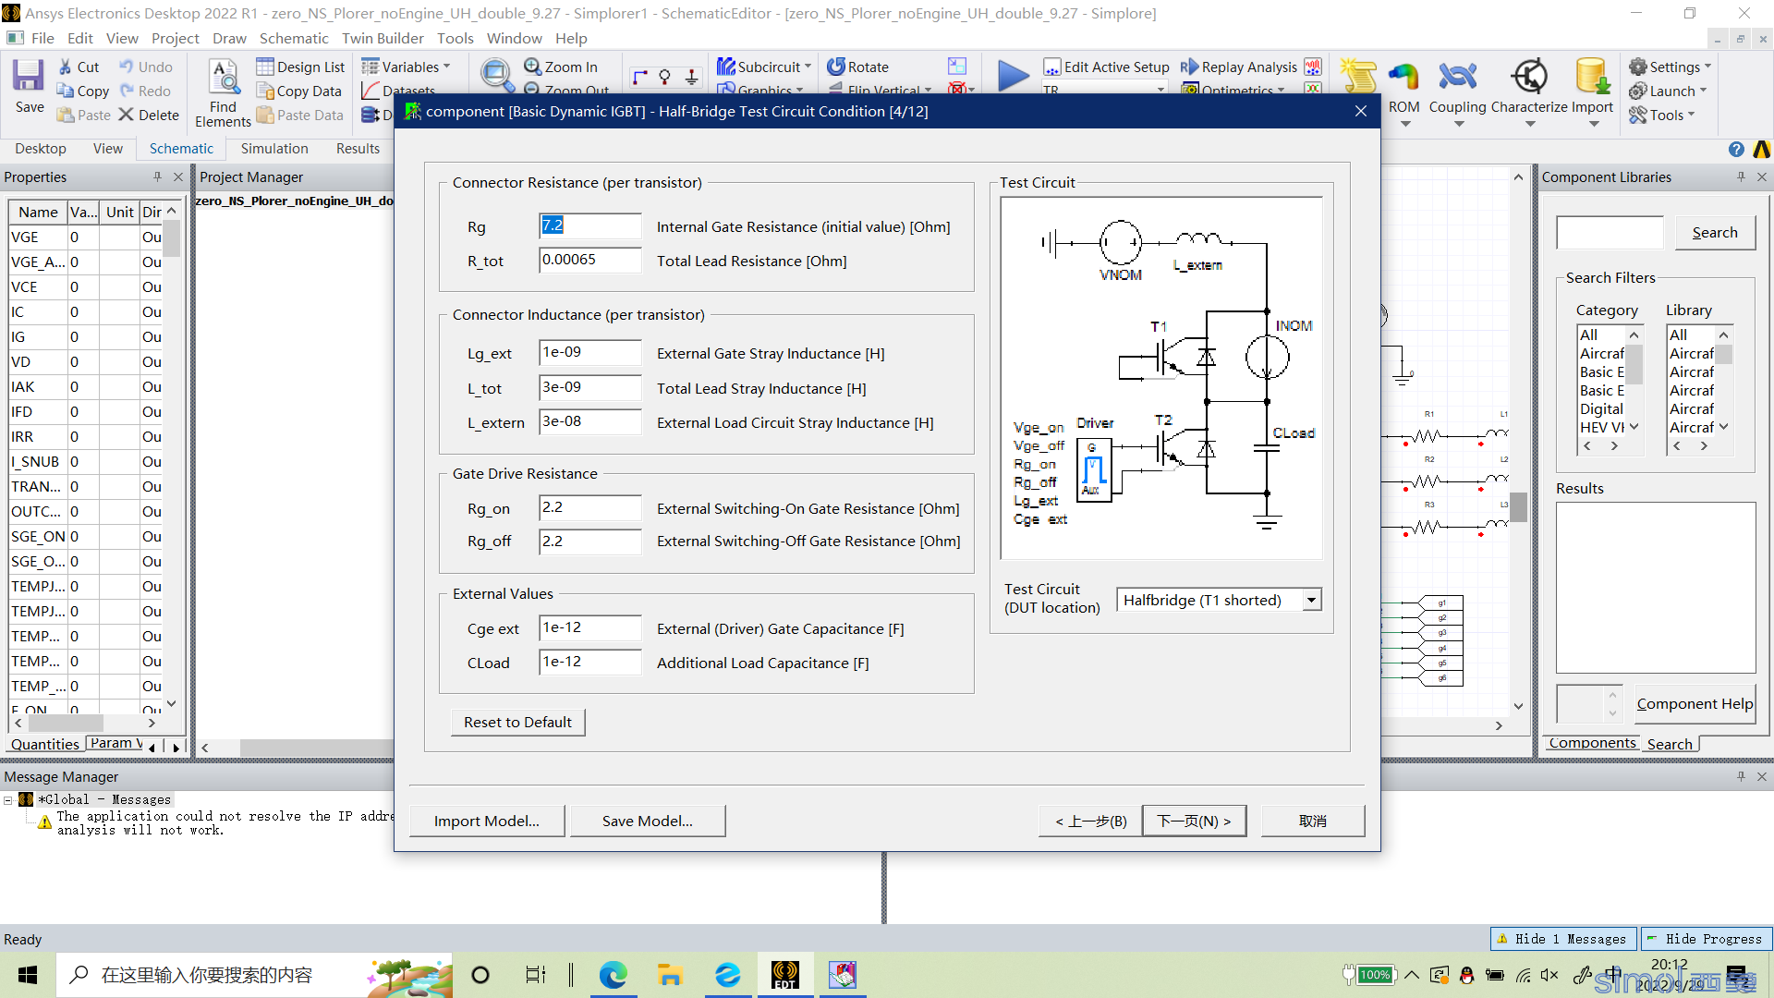Select Search tab in Component Libraries
This screenshot has width=1774, height=998.
pyautogui.click(x=1670, y=744)
